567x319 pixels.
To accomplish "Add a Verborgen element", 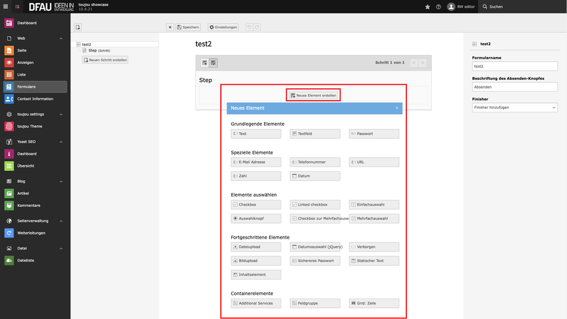I will (x=374, y=247).
